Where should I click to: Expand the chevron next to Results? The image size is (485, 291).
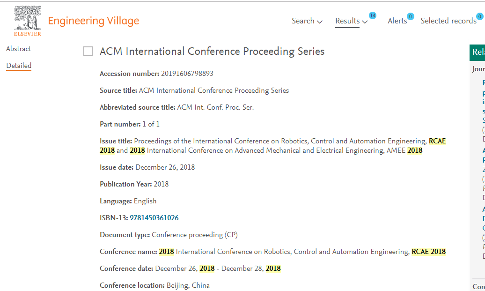pyautogui.click(x=365, y=22)
